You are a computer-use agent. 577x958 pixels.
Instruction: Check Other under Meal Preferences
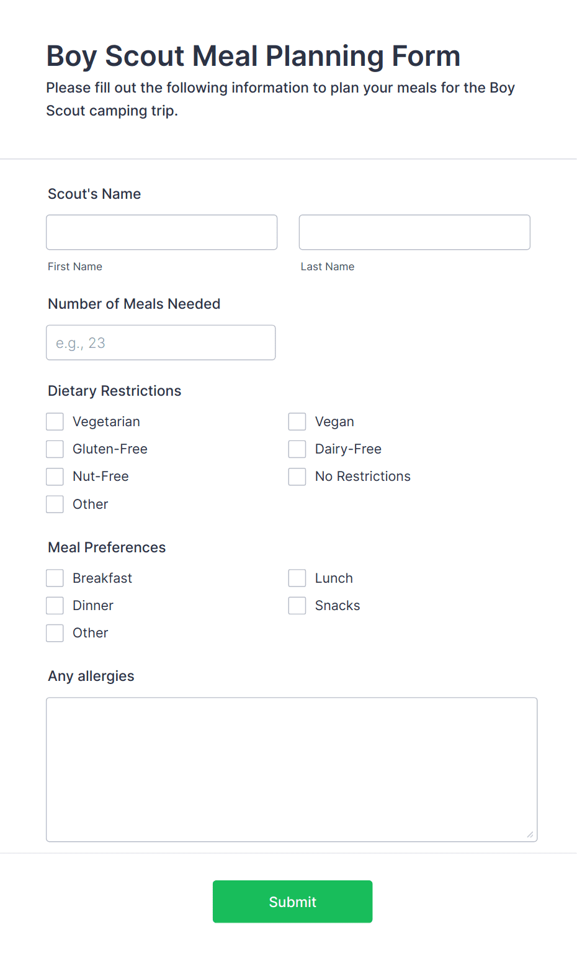55,632
